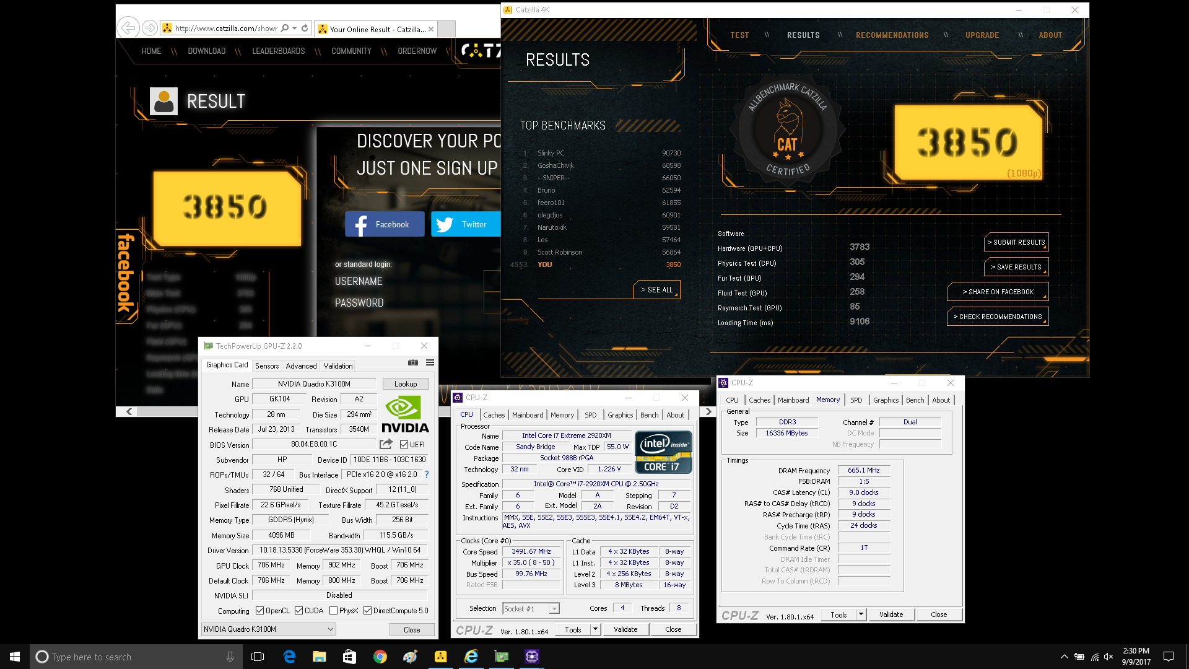Image resolution: width=1189 pixels, height=669 pixels.
Task: Click CHECK RECOMMENDATIONS in Catzilla
Action: click(998, 317)
